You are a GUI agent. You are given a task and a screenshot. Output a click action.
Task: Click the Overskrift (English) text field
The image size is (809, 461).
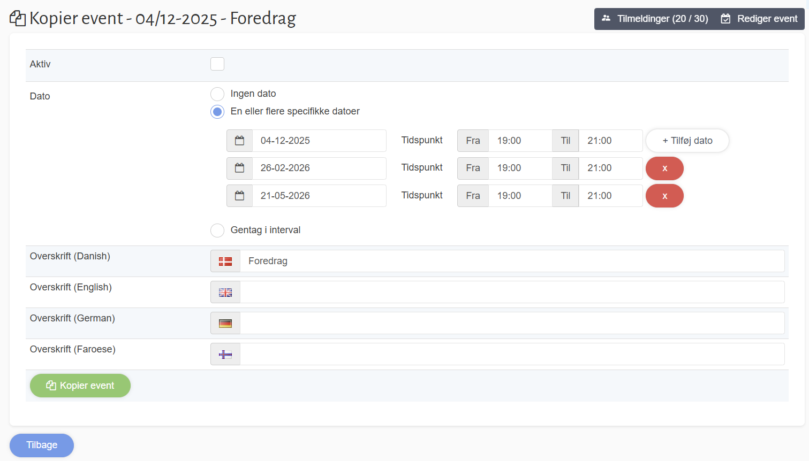[x=512, y=293]
